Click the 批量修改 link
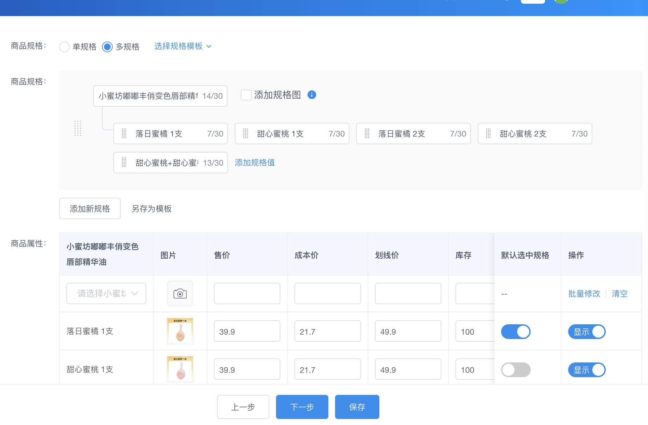The height and width of the screenshot is (425, 648). (x=584, y=293)
